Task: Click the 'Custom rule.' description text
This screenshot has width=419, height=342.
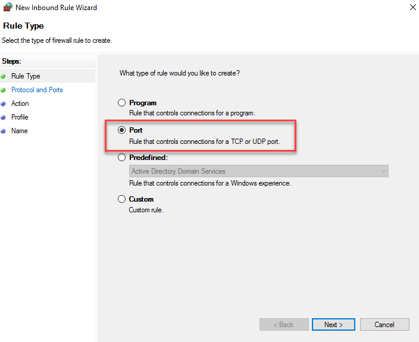Action: (x=146, y=210)
